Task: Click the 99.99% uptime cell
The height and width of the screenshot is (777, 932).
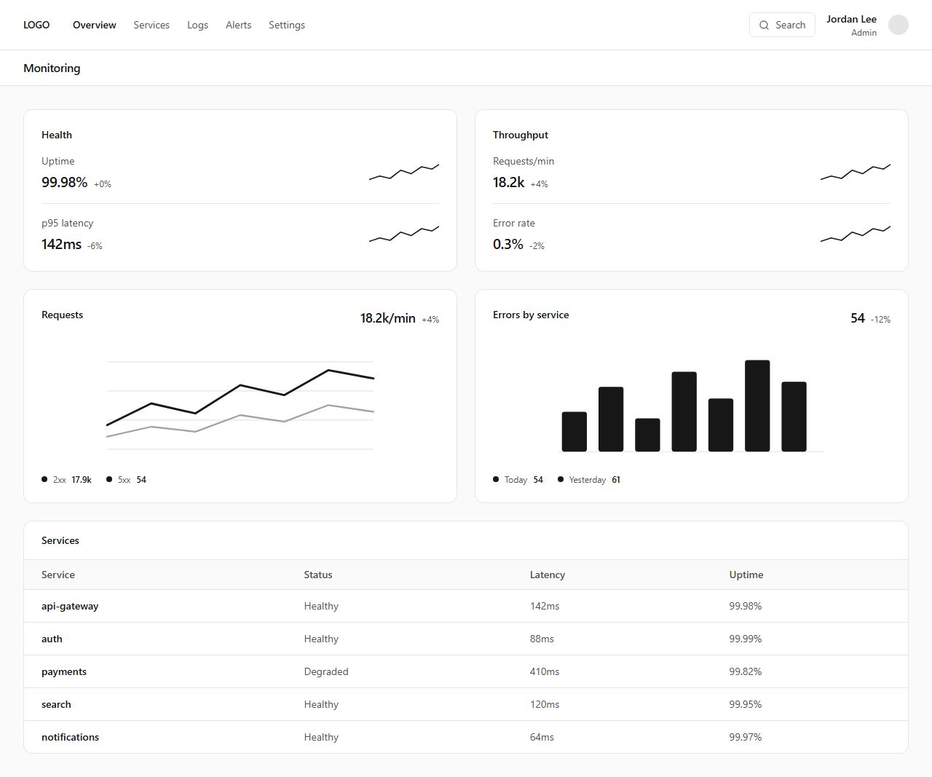Action: point(746,639)
